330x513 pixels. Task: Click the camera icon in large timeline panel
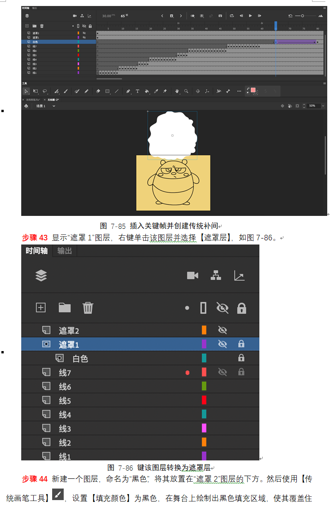pyautogui.click(x=192, y=275)
